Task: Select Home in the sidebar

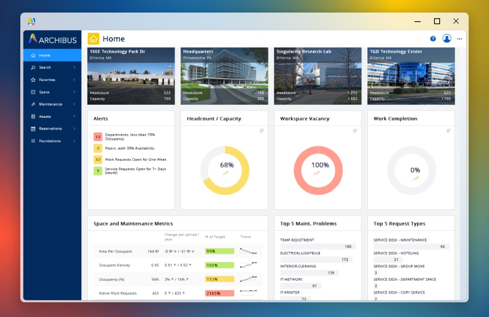Action: [x=52, y=55]
